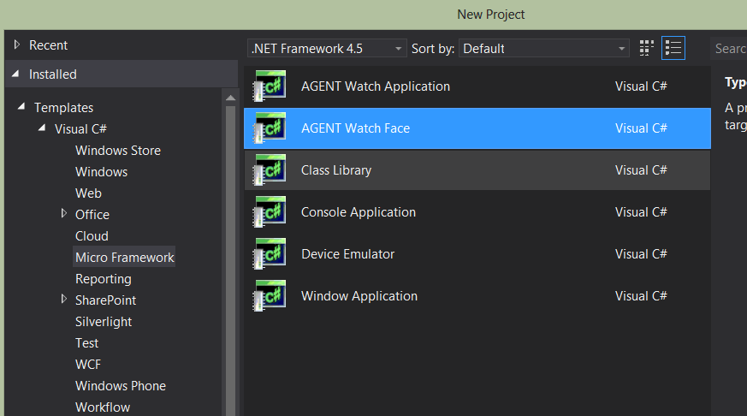Select AGENT Watch Face project template name

point(355,128)
